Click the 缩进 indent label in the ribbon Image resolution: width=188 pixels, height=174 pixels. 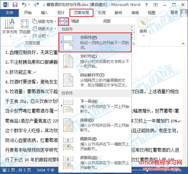(75, 21)
